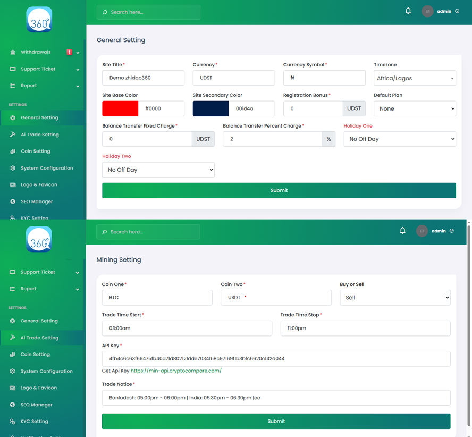Click the 360 logo above the Withdrawals menu
This screenshot has height=437, width=472.
[x=39, y=20]
